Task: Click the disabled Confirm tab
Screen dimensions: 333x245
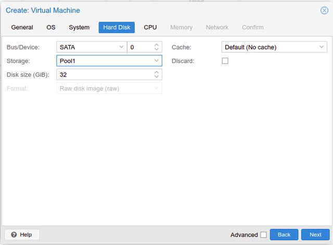Action: (x=253, y=28)
